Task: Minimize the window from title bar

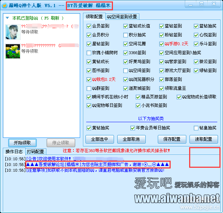Action: 191,4
